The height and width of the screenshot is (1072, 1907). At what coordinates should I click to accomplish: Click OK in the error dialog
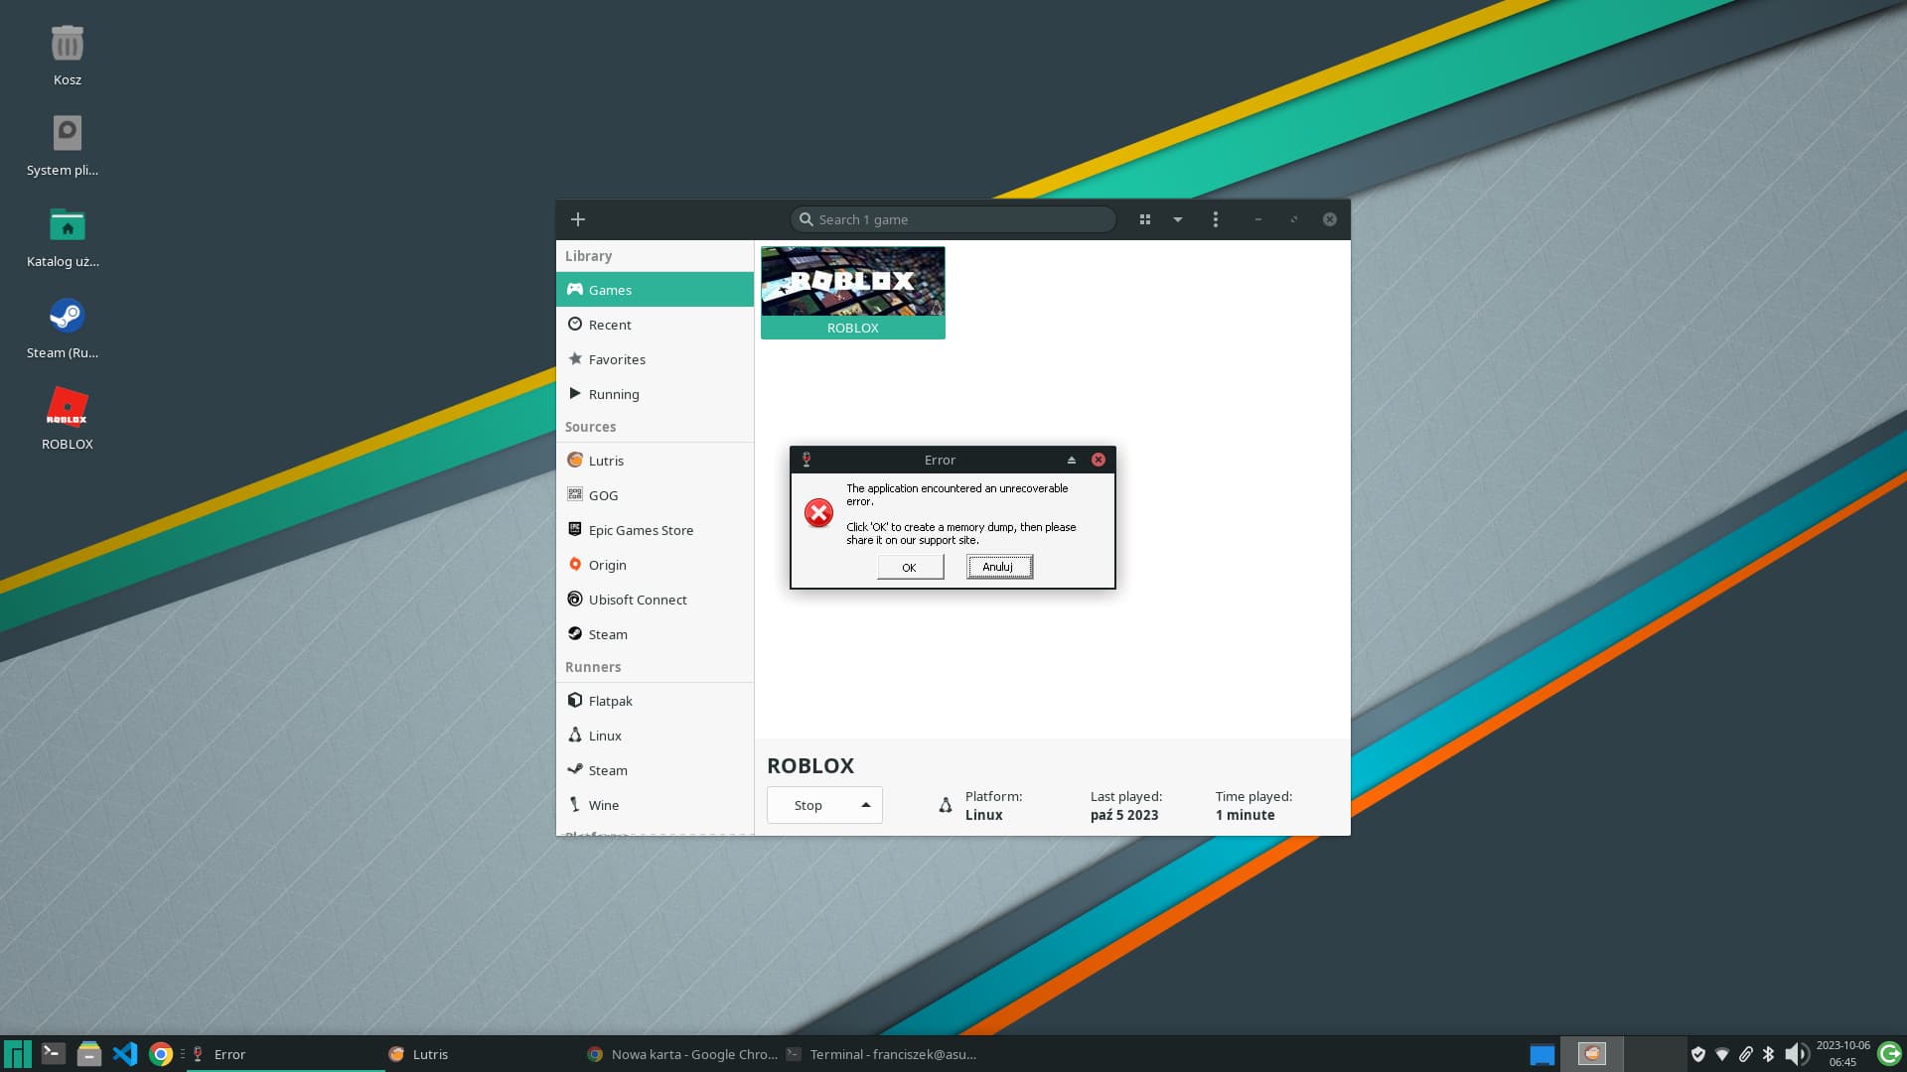(x=910, y=566)
